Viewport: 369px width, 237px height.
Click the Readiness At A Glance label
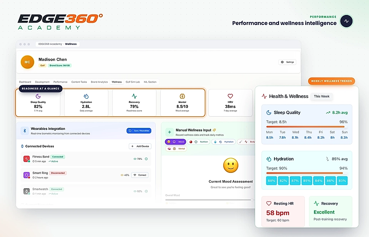pyautogui.click(x=40, y=89)
